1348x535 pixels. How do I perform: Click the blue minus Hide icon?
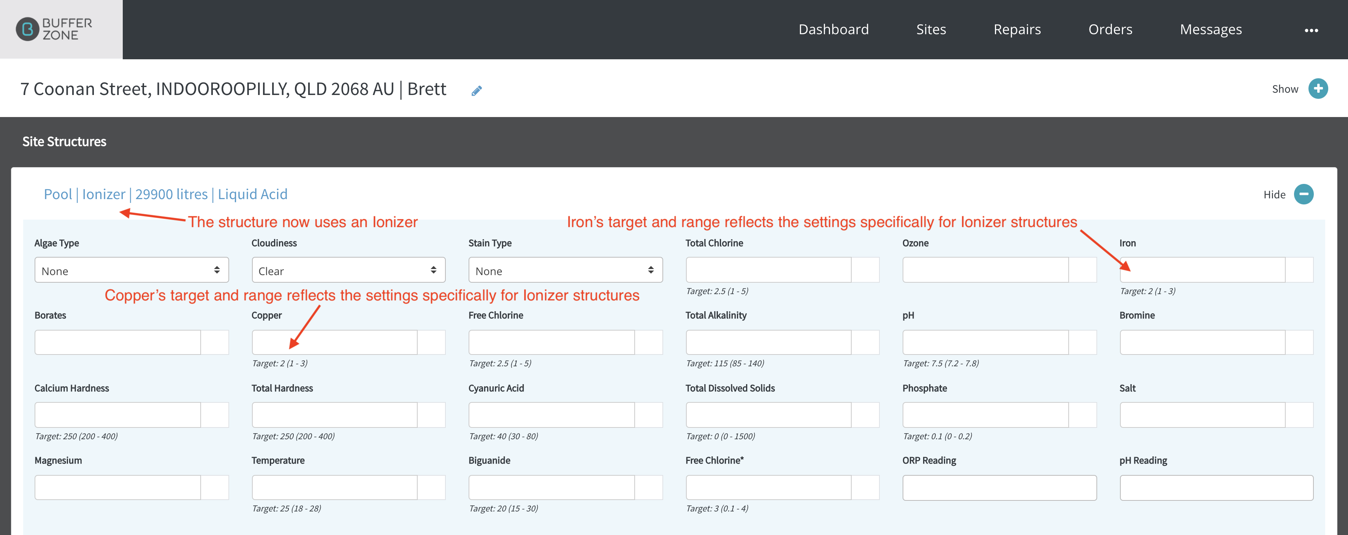[x=1304, y=194]
